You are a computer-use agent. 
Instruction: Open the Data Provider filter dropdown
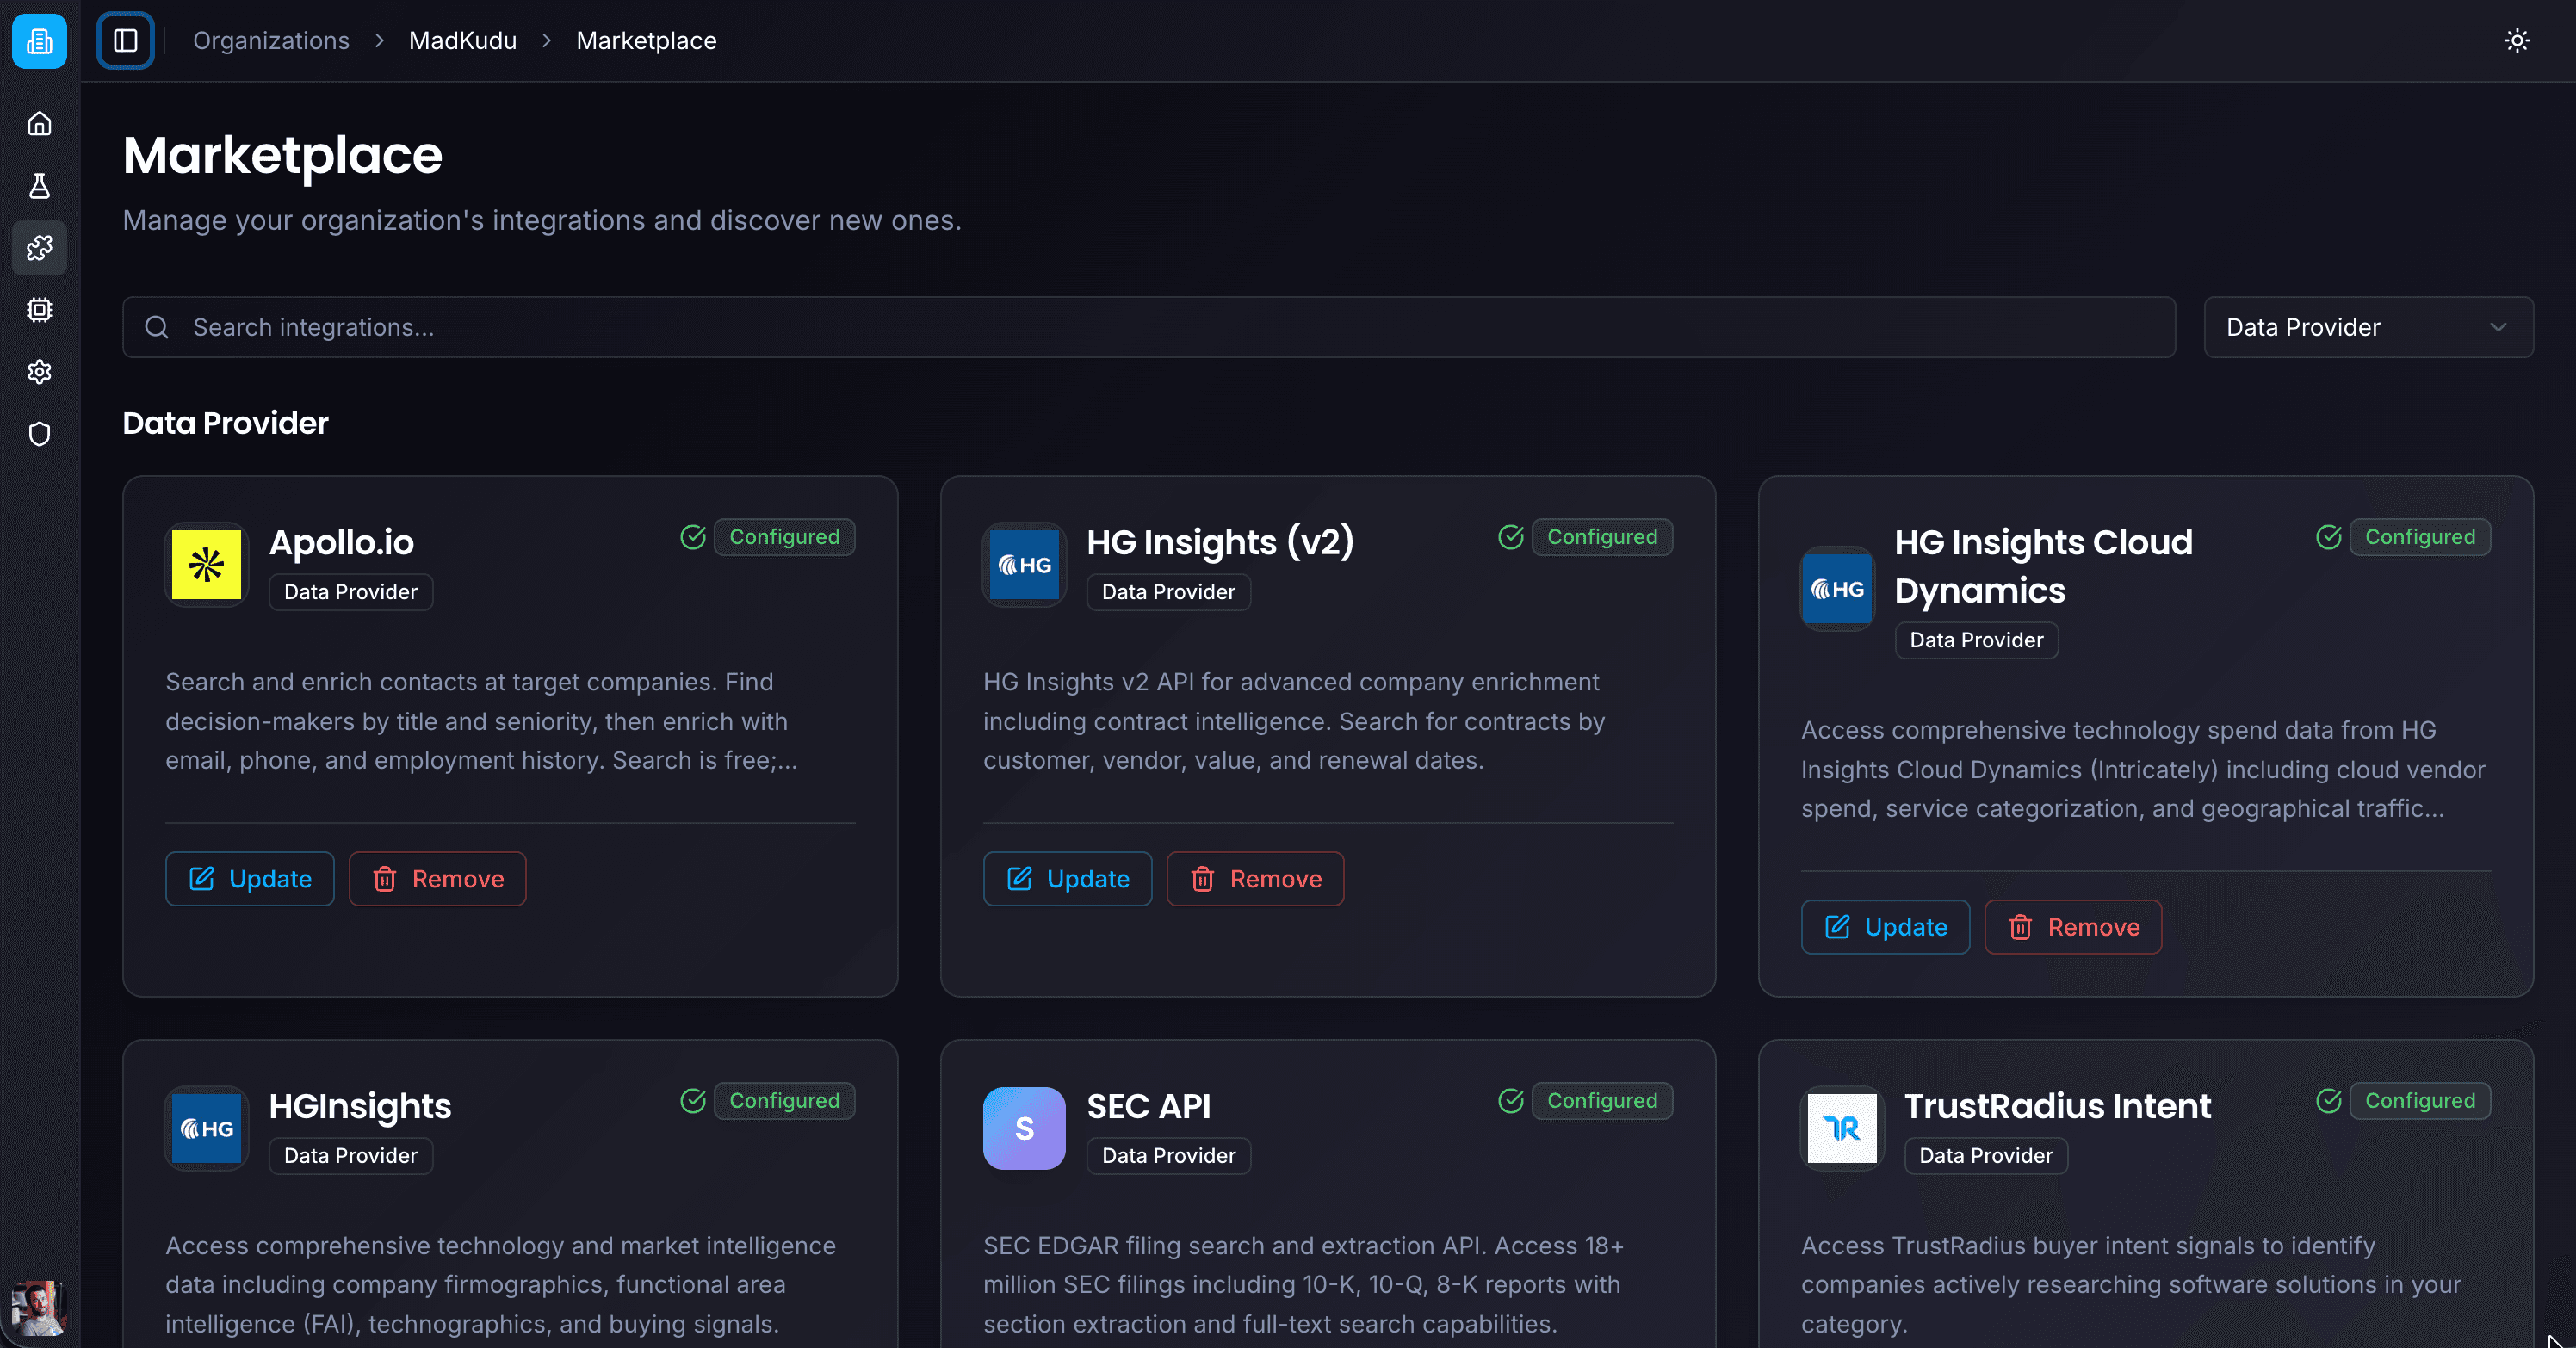tap(2368, 327)
